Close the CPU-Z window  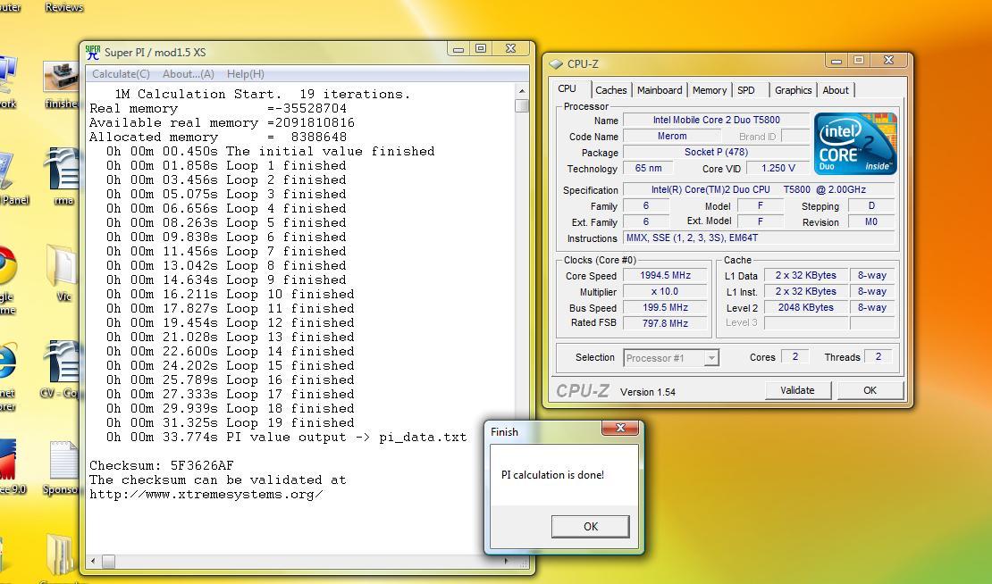(889, 60)
